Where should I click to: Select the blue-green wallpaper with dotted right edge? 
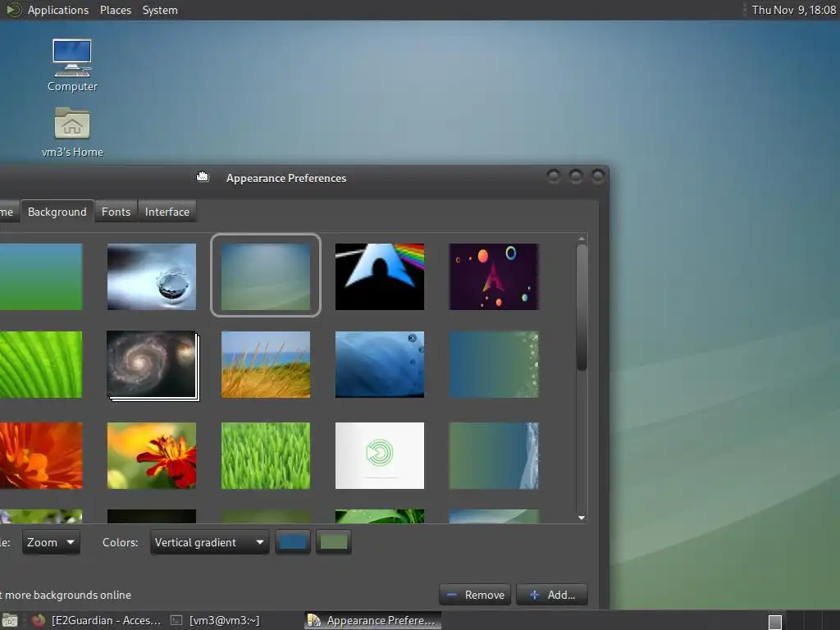click(494, 364)
